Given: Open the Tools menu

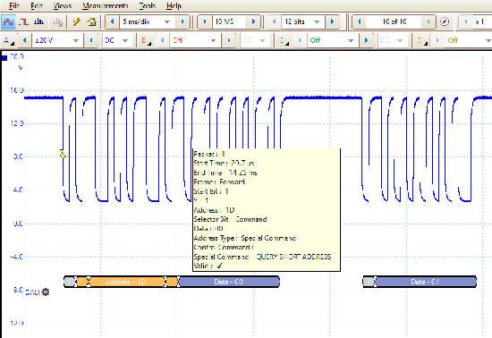Looking at the screenshot, I should (148, 6).
